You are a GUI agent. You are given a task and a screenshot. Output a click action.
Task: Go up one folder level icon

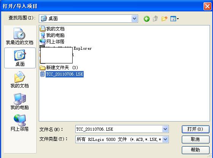155,19
